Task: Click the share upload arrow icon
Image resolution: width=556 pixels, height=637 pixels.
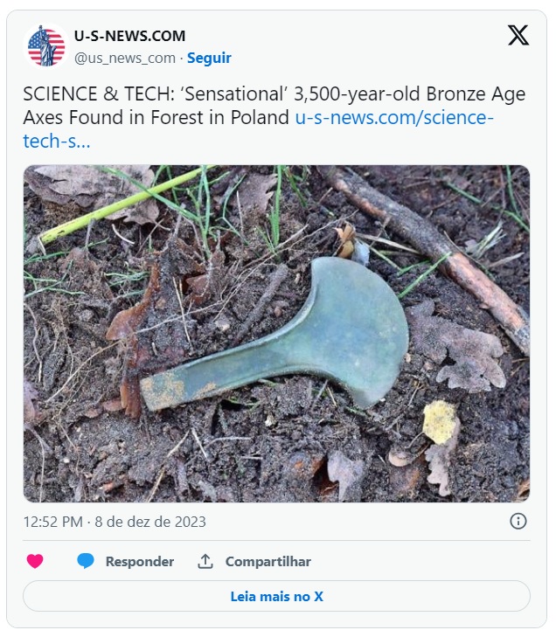Action: [205, 561]
